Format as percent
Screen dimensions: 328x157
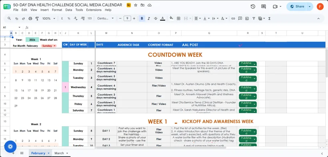click(x=69, y=18)
